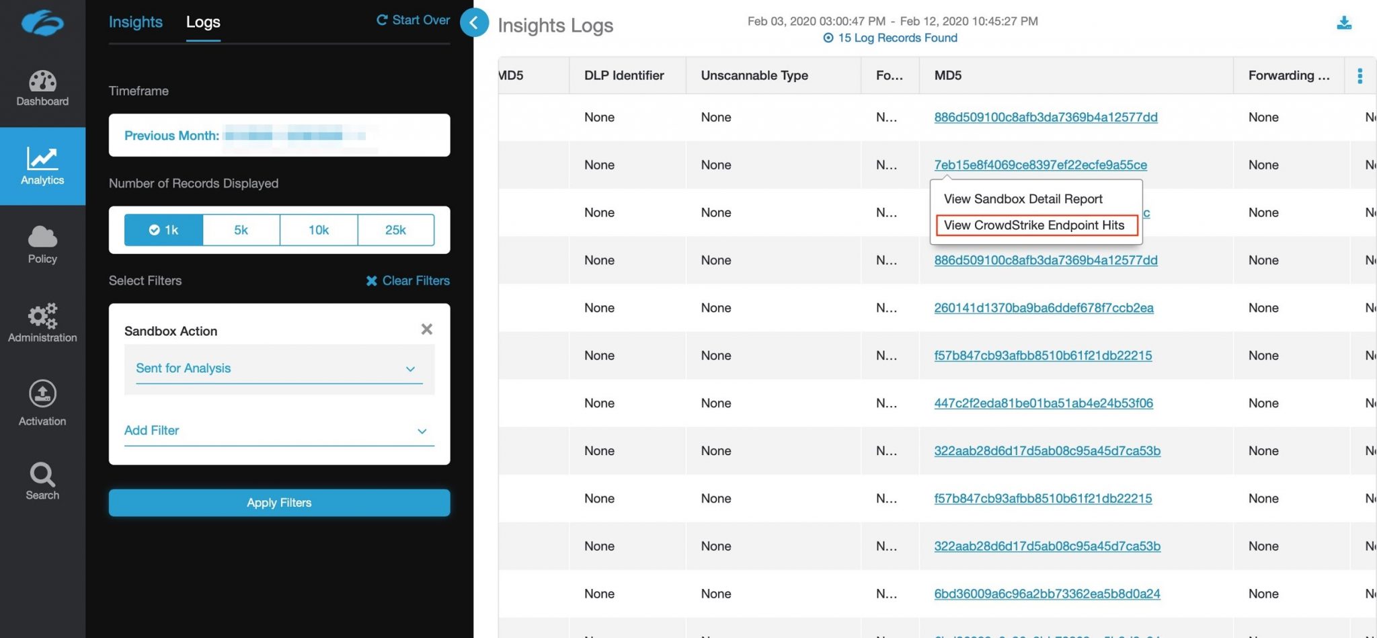Select 10k records displayed

(x=318, y=230)
